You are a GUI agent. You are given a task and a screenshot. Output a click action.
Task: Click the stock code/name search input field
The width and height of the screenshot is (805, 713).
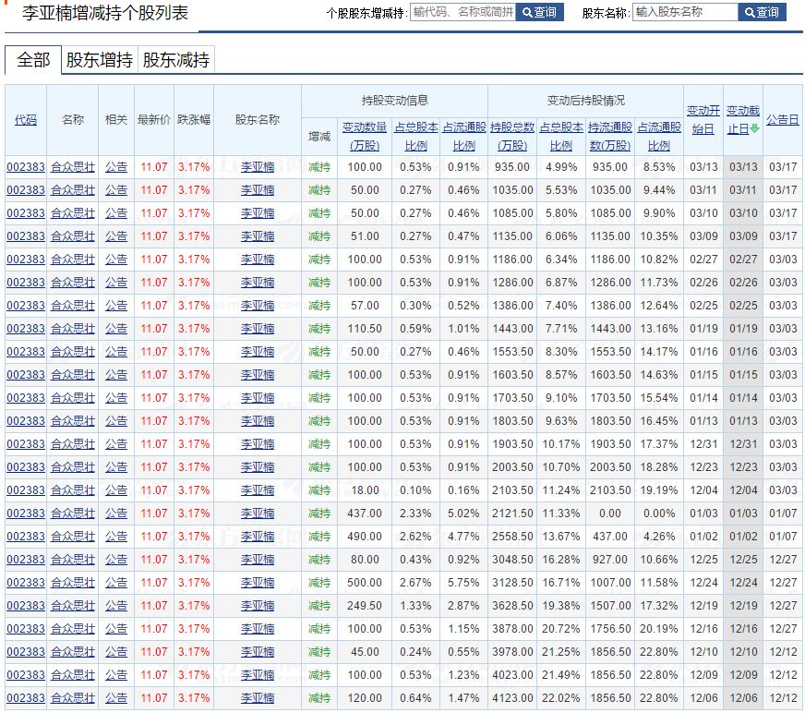463,12
